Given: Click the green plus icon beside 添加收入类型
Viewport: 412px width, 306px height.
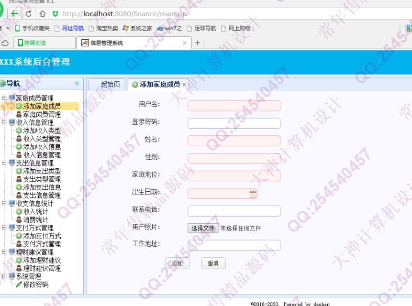Looking at the screenshot, I should pos(19,131).
